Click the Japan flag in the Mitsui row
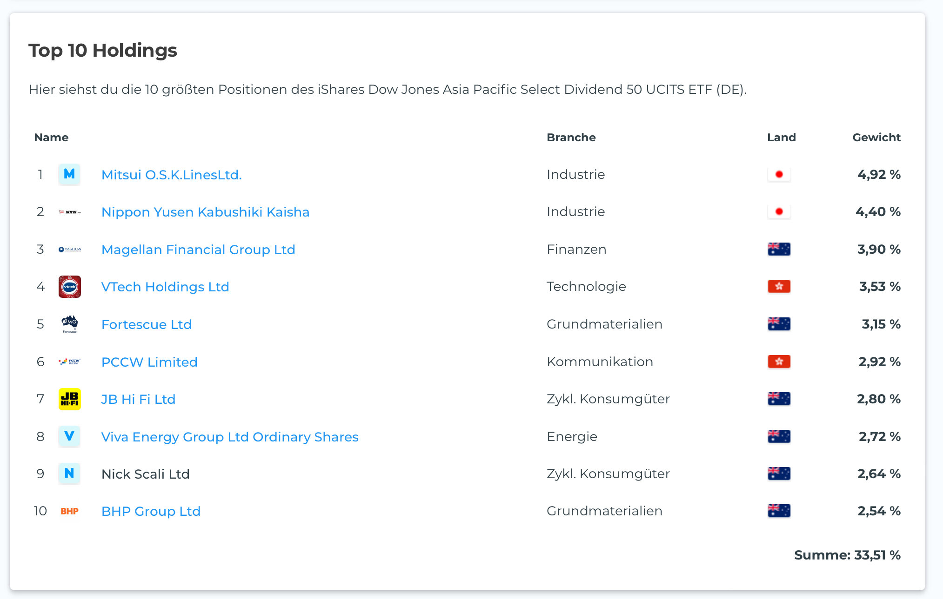The width and height of the screenshot is (943, 599). (x=779, y=174)
